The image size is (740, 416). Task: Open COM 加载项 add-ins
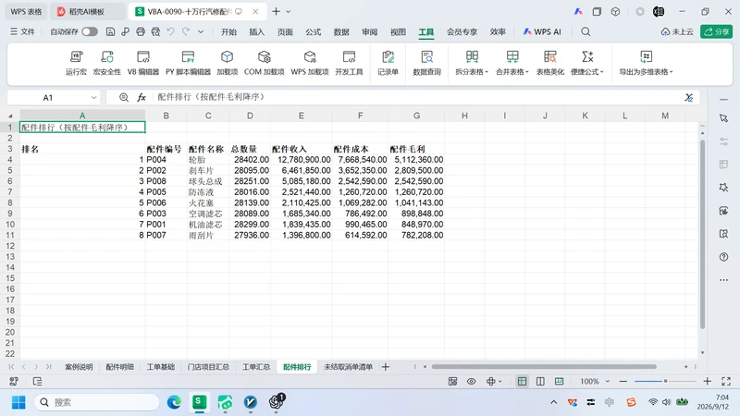264,63
